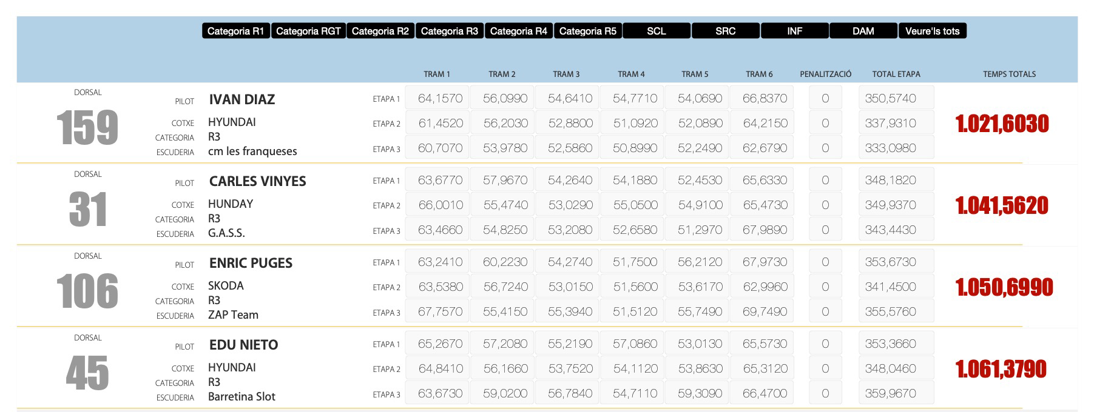Click Carles Vinyes Etapa 2 Tram 1 time
This screenshot has width=1094, height=412.
tap(440, 205)
